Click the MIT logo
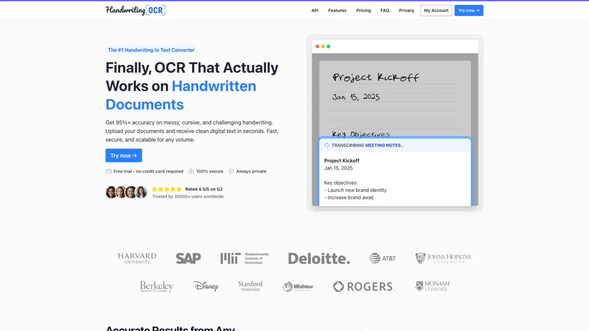 244,258
